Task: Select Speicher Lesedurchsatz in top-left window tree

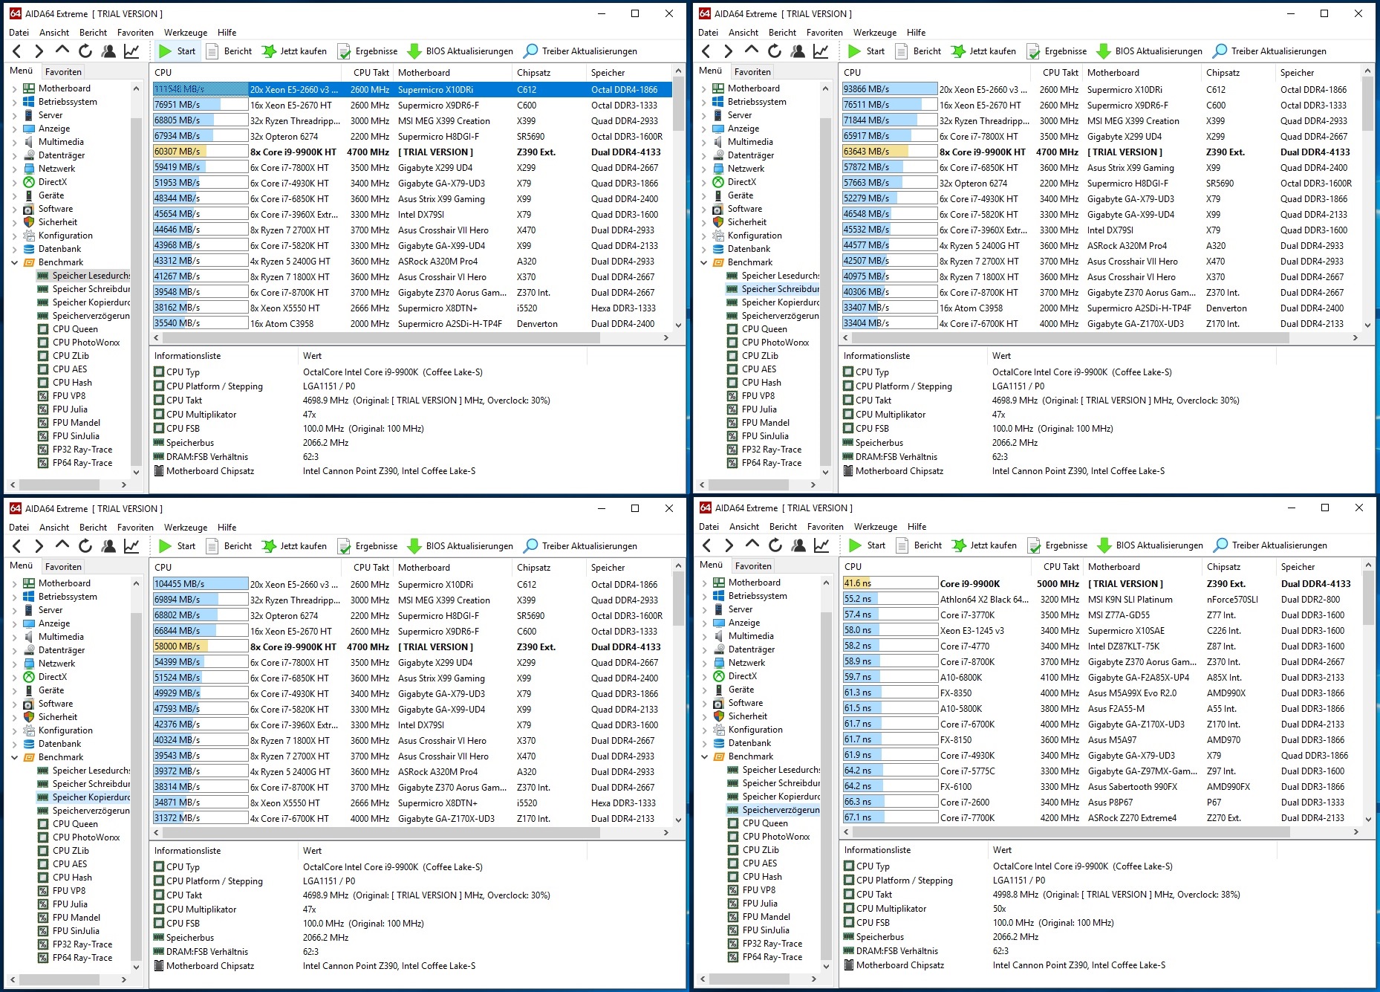Action: pos(84,276)
